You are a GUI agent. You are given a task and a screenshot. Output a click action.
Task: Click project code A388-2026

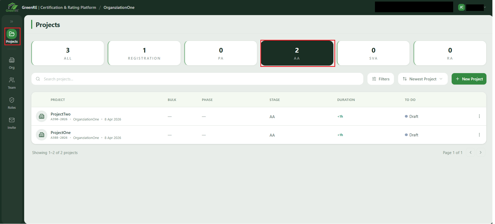click(59, 138)
